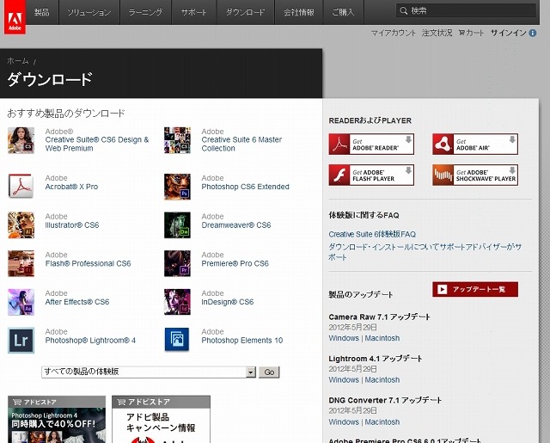Open the Acrobat X Pro link
This screenshot has width=550, height=443.
[71, 187]
